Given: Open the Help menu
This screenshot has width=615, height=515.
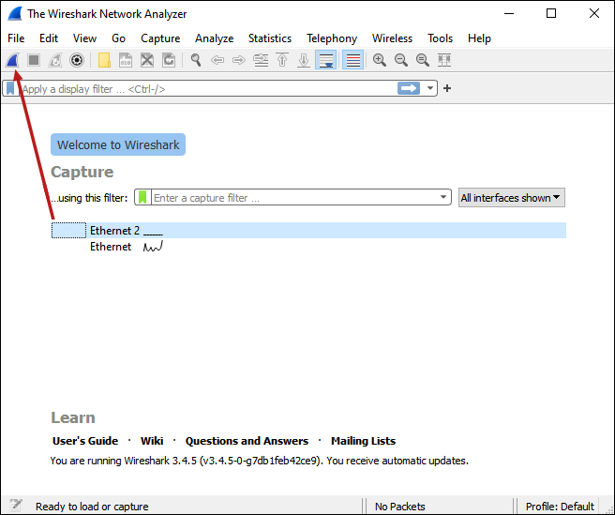Looking at the screenshot, I should 479,38.
